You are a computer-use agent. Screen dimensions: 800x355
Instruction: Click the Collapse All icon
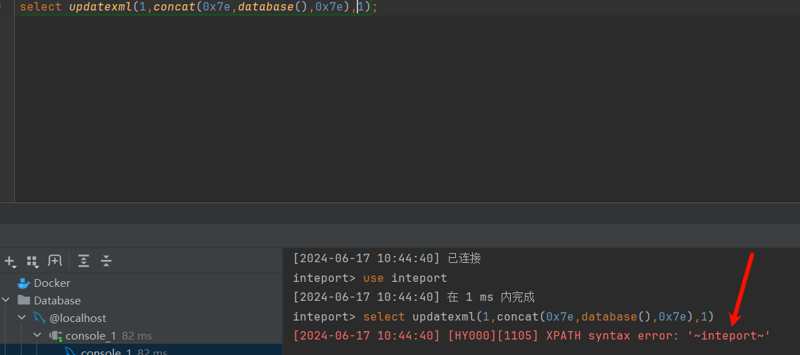pyautogui.click(x=106, y=261)
